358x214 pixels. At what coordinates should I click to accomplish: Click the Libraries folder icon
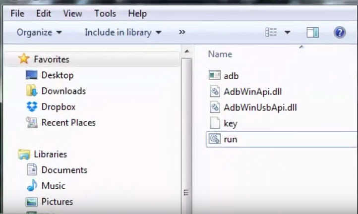point(24,154)
